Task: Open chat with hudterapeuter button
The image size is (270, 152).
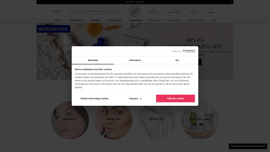Action: 248,146
